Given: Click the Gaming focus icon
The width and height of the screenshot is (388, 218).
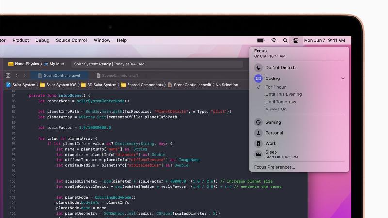Looking at the screenshot, I should [x=259, y=122].
